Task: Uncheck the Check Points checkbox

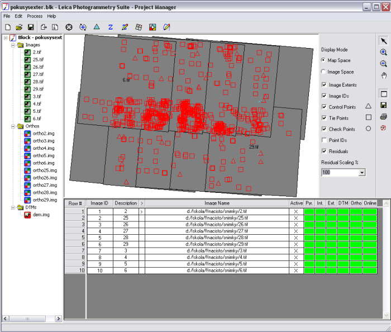Action: pyautogui.click(x=324, y=129)
